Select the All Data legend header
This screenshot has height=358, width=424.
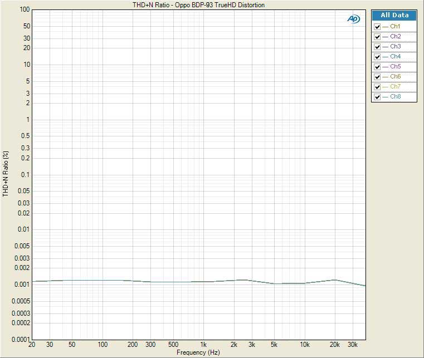394,16
